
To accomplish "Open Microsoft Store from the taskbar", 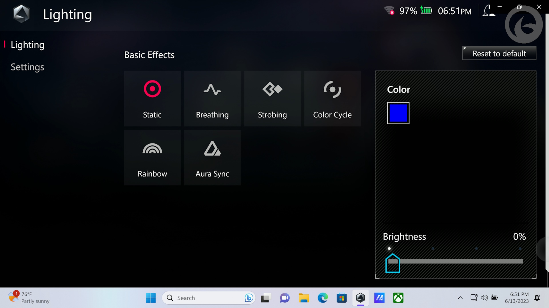I will point(341,298).
